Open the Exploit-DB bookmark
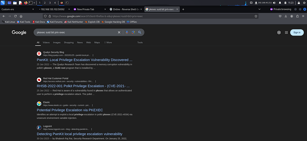The image size is (307, 141). tap(92, 22)
